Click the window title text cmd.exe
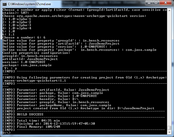This screenshot has height=137, width=174. point(29,4)
